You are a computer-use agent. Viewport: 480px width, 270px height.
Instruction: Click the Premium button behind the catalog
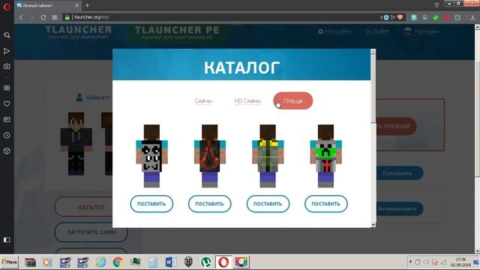tap(396, 126)
